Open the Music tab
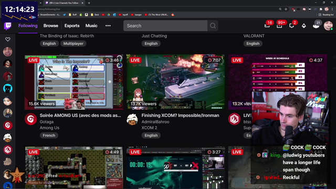 pos(91,26)
